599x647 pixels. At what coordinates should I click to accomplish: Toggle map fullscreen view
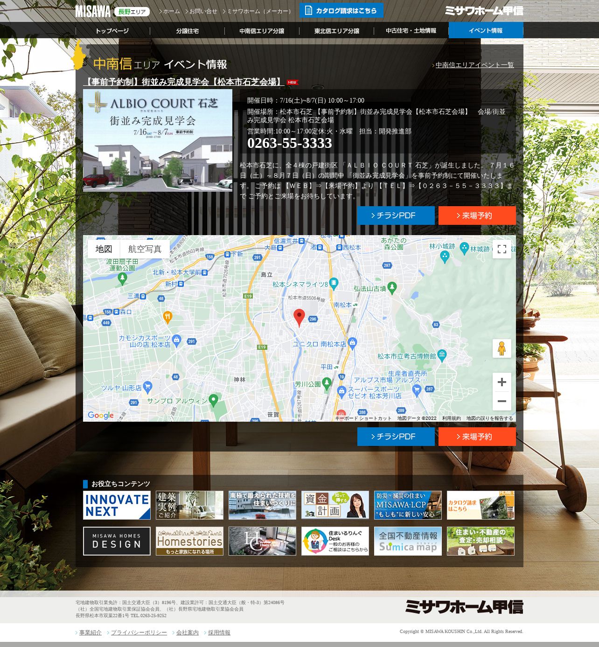[502, 249]
